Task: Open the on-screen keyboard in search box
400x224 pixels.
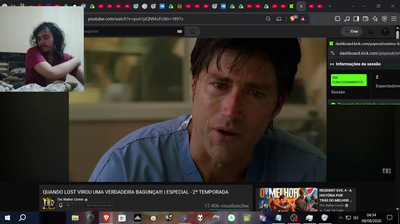Action: pos(180,31)
